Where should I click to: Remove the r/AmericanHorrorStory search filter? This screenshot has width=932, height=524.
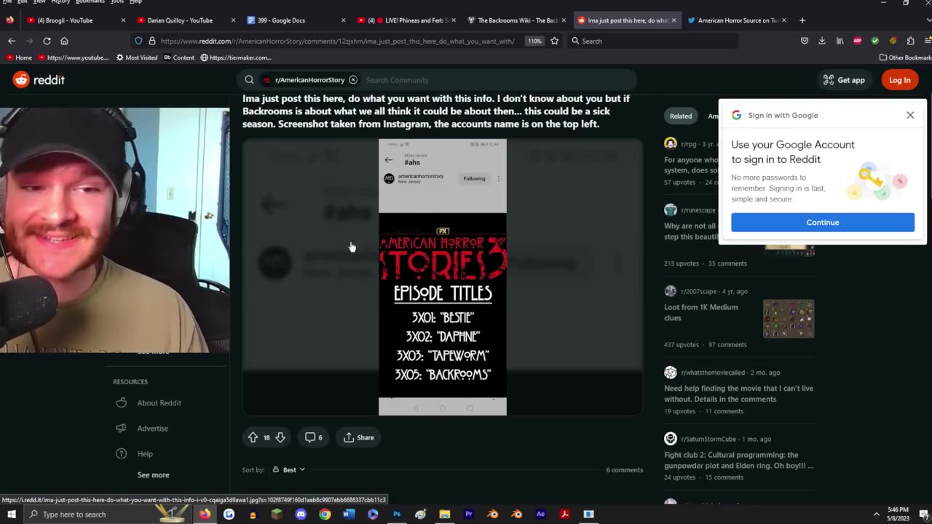[353, 80]
